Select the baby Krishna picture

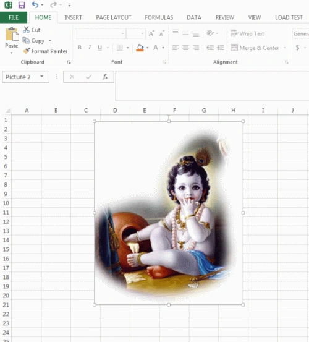pyautogui.click(x=169, y=213)
